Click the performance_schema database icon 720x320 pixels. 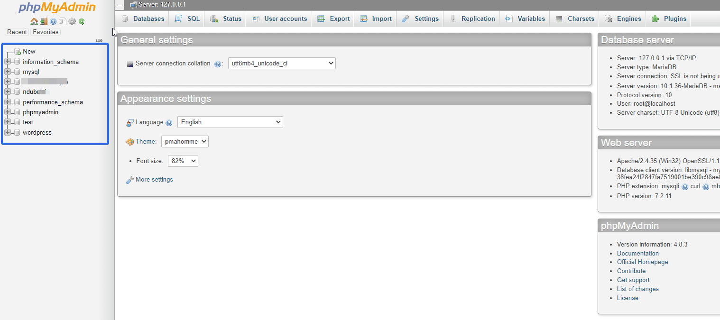(17, 102)
